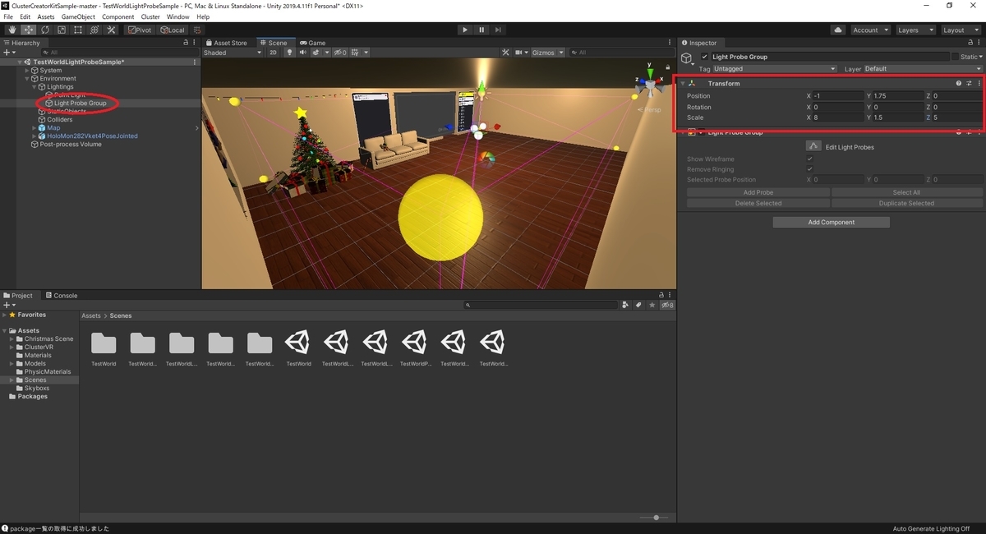Viewport: 986px width, 534px height.
Task: Adjust Project thumbnail size slider
Action: coord(657,518)
